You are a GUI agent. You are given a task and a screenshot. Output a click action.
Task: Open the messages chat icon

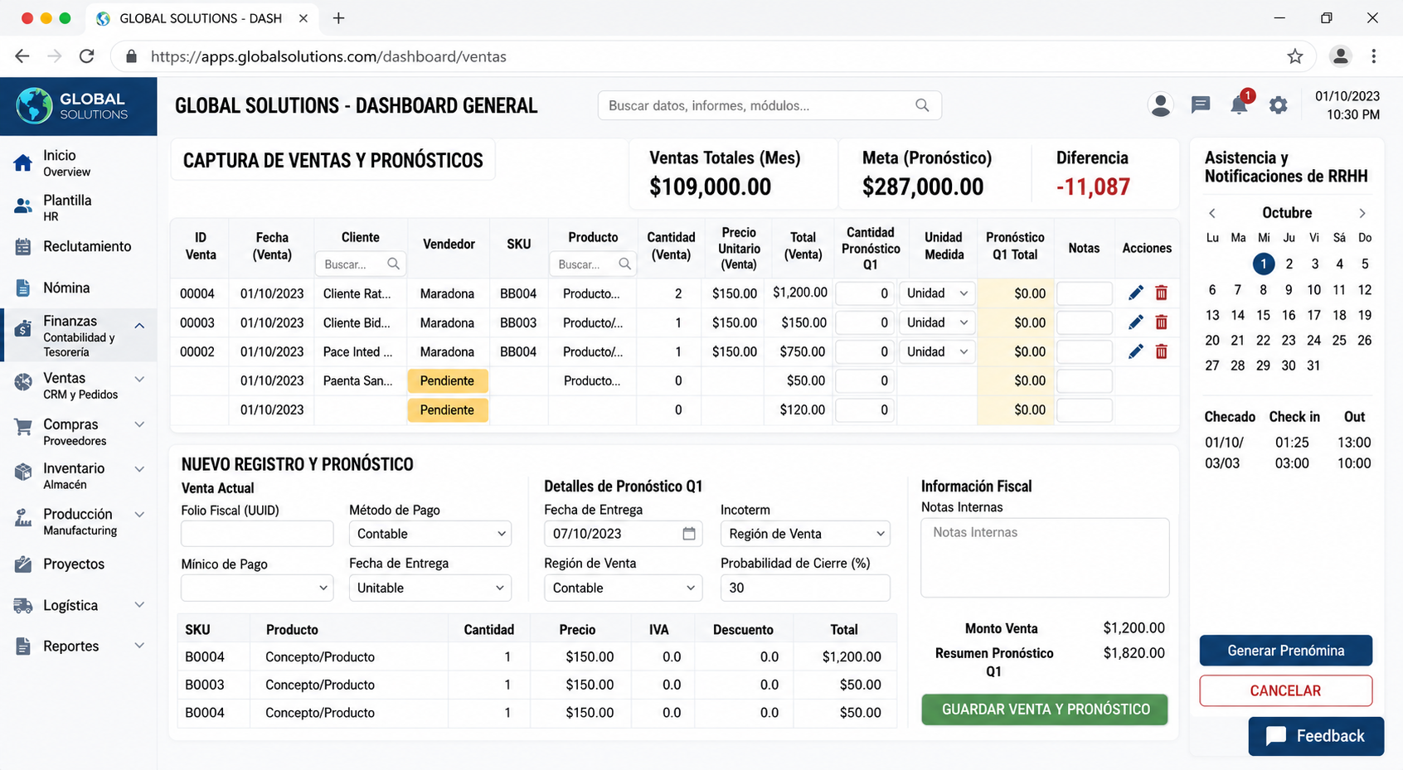click(1200, 104)
